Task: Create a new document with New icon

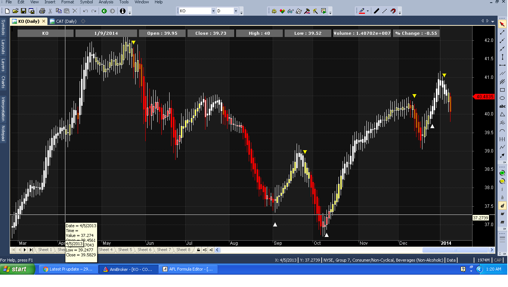Action: pyautogui.click(x=7, y=11)
